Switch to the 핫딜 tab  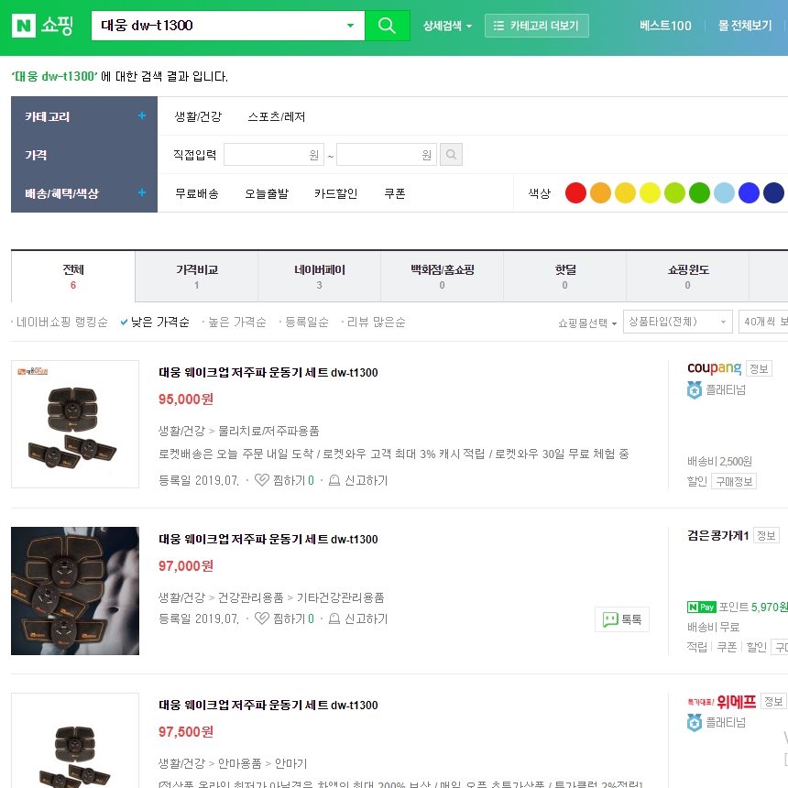[564, 277]
